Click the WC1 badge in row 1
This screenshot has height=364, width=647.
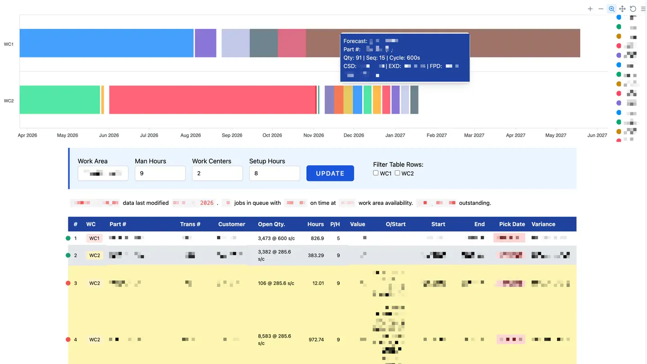click(x=94, y=238)
